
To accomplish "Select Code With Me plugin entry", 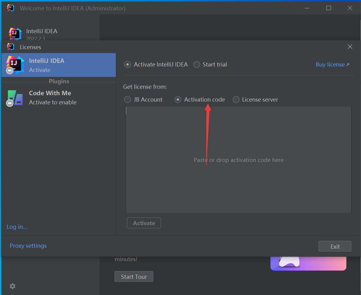I will tap(59, 98).
